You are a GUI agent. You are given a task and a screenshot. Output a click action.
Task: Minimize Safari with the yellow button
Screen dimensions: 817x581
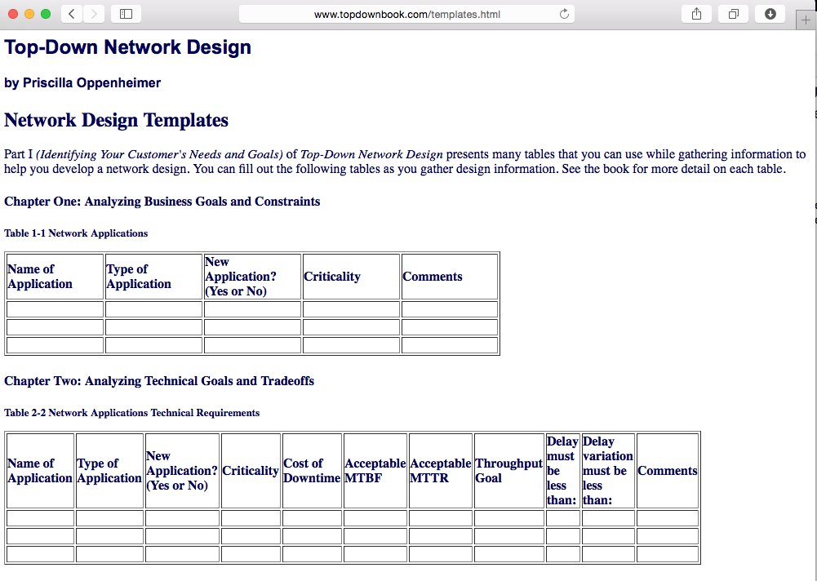(30, 14)
